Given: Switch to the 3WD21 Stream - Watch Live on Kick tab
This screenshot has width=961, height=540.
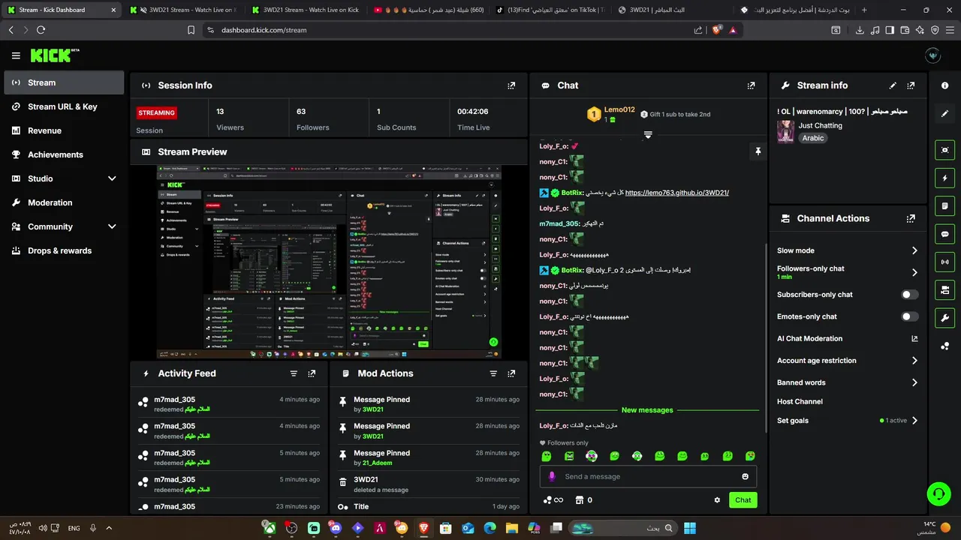Looking at the screenshot, I should pyautogui.click(x=306, y=10).
